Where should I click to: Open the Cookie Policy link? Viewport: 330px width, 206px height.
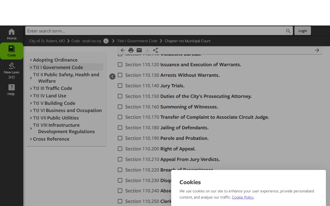[243, 197]
